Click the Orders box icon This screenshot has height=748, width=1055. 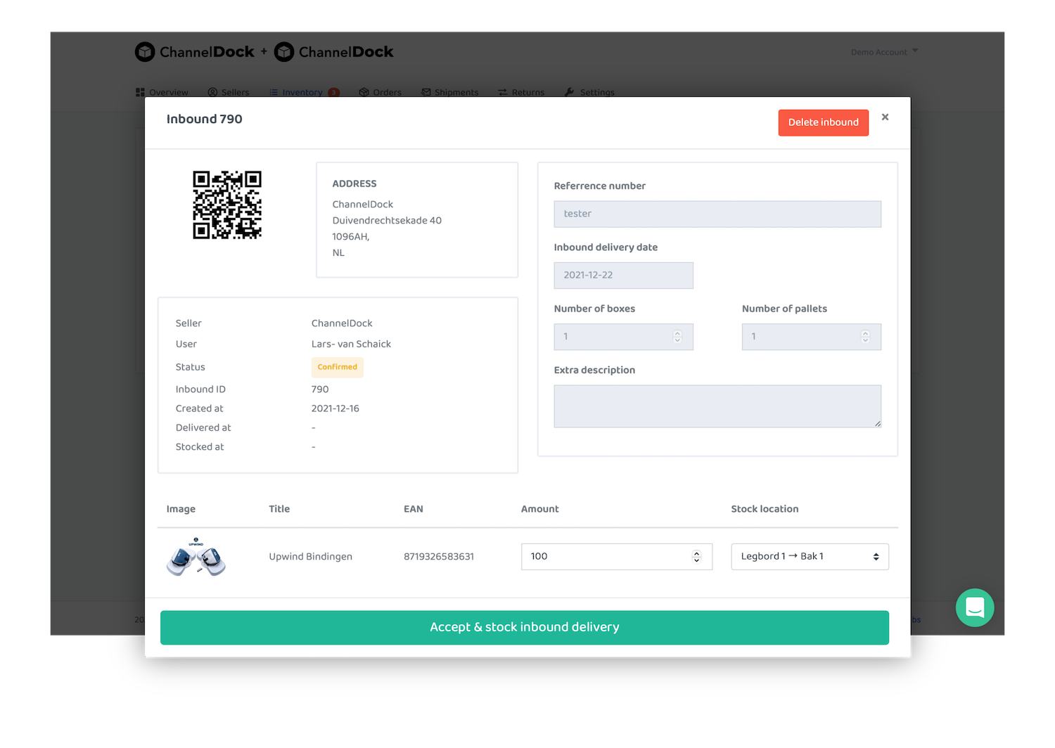tap(364, 92)
